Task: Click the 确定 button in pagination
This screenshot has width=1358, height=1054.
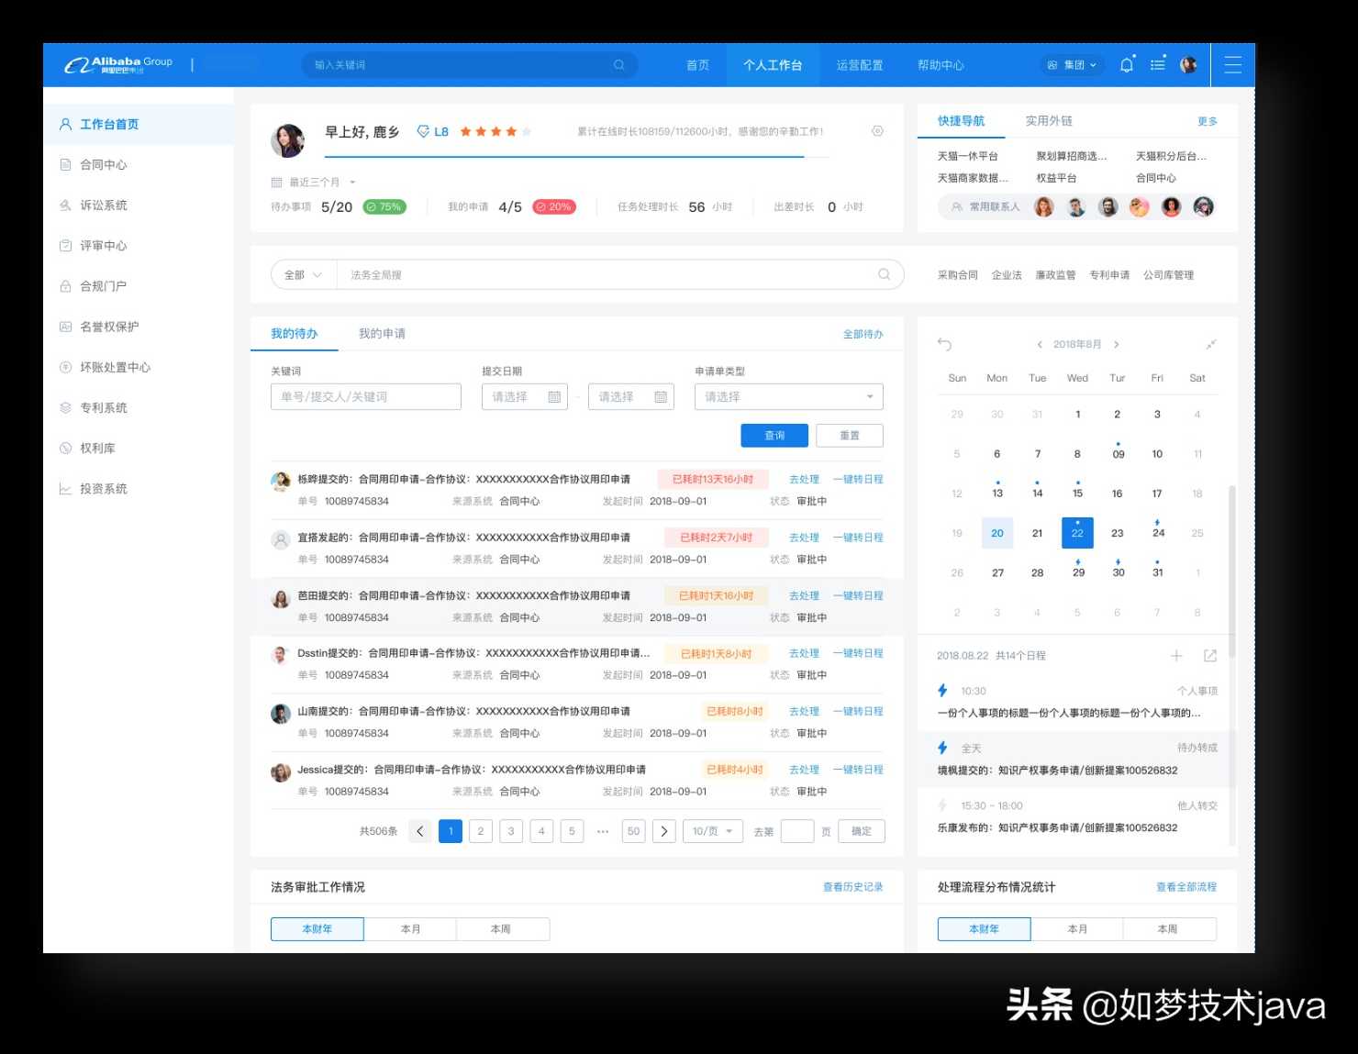Action: (x=862, y=831)
